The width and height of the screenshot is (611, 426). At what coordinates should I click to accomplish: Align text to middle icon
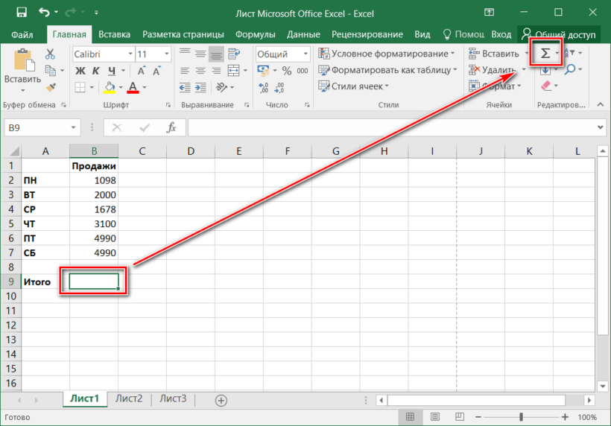tap(200, 54)
